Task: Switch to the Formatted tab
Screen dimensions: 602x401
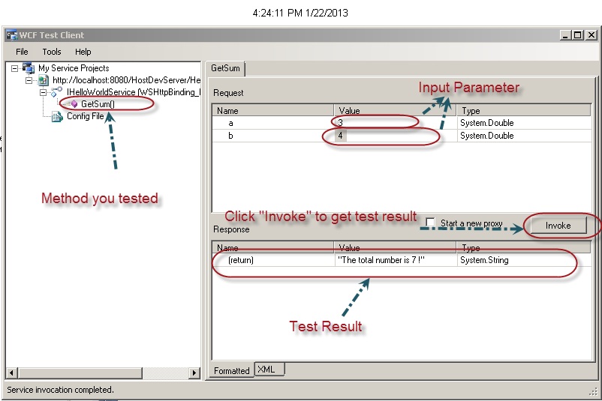Action: [x=231, y=371]
